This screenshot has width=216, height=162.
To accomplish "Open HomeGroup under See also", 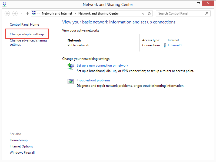I will point(19,140).
